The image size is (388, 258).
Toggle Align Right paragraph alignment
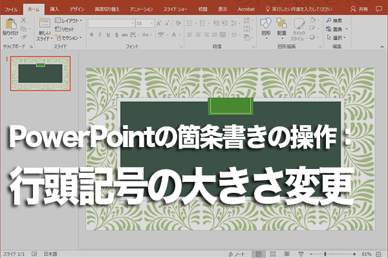[x=206, y=35]
